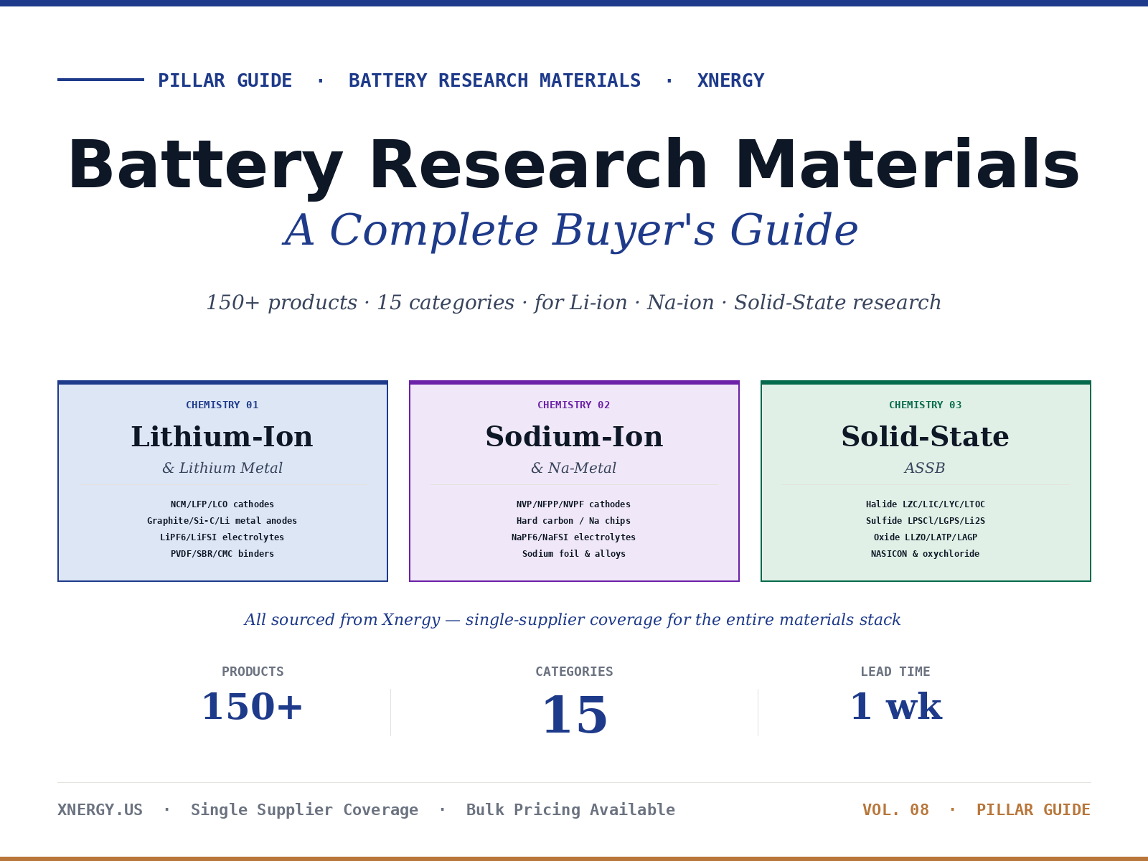Click the "VOL. 08" footer label
Screen dimensions: 1148x861
coord(895,810)
